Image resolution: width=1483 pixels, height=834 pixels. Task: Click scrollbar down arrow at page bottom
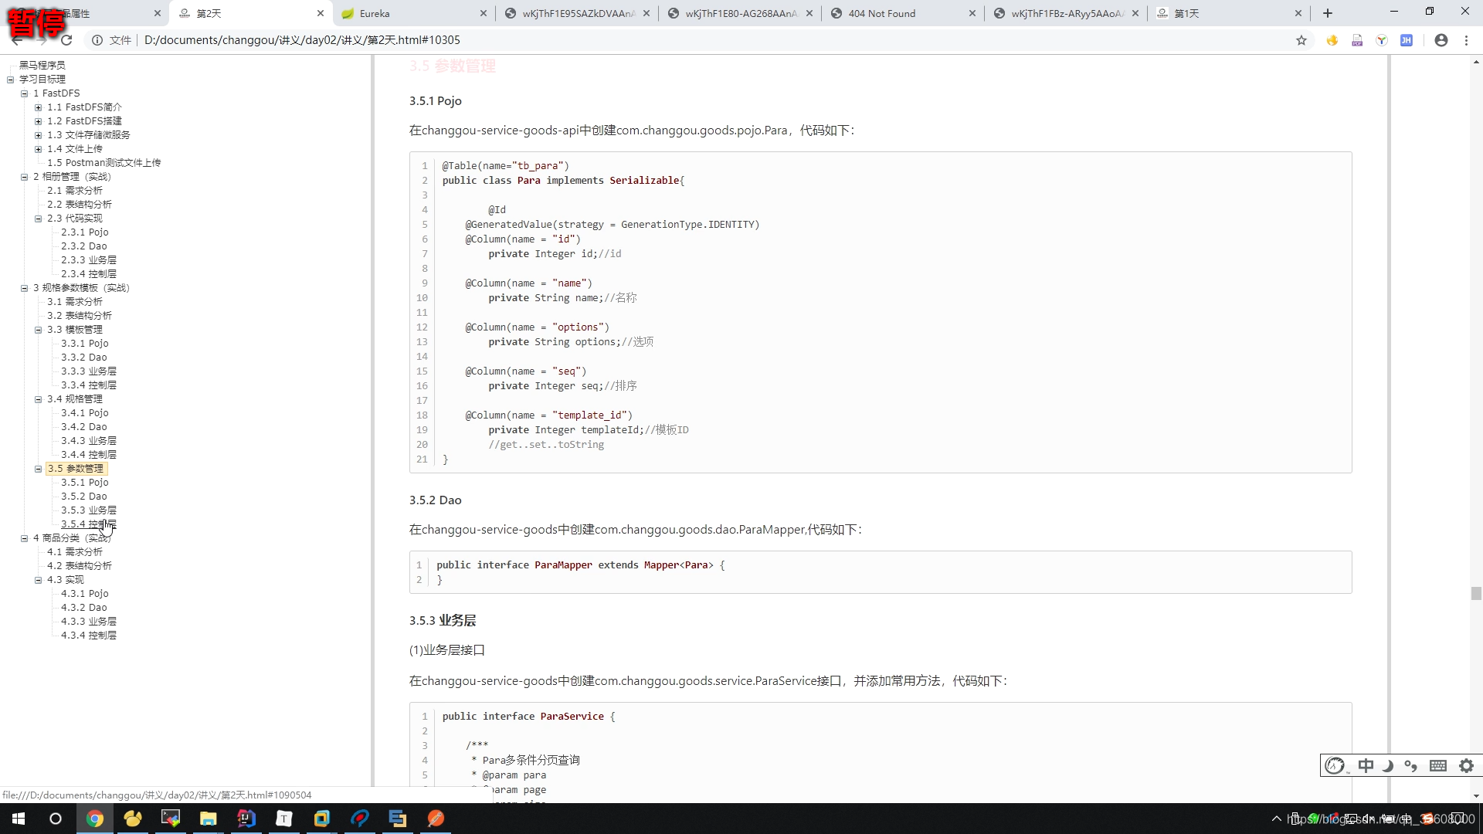click(x=1476, y=795)
